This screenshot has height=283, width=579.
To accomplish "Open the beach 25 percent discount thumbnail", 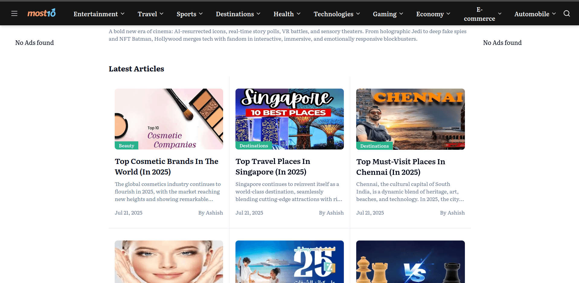I will click(x=289, y=262).
